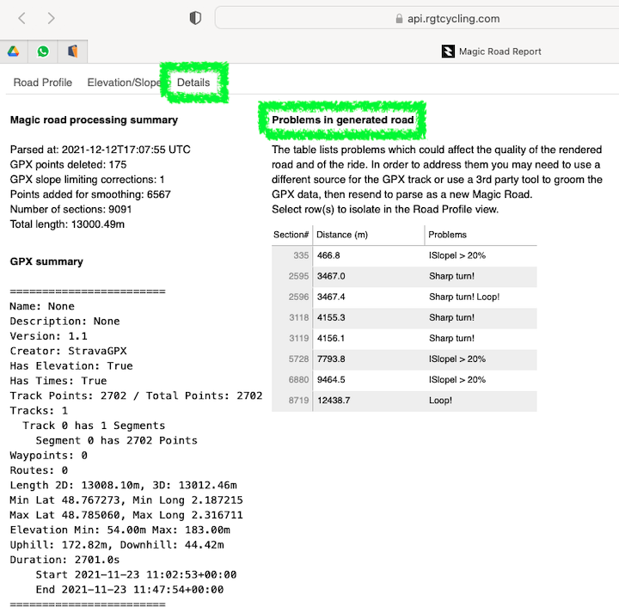Screen dimensions: 619x613
Task: Click 'Total length: 13000.49m' line
Action: (67, 224)
